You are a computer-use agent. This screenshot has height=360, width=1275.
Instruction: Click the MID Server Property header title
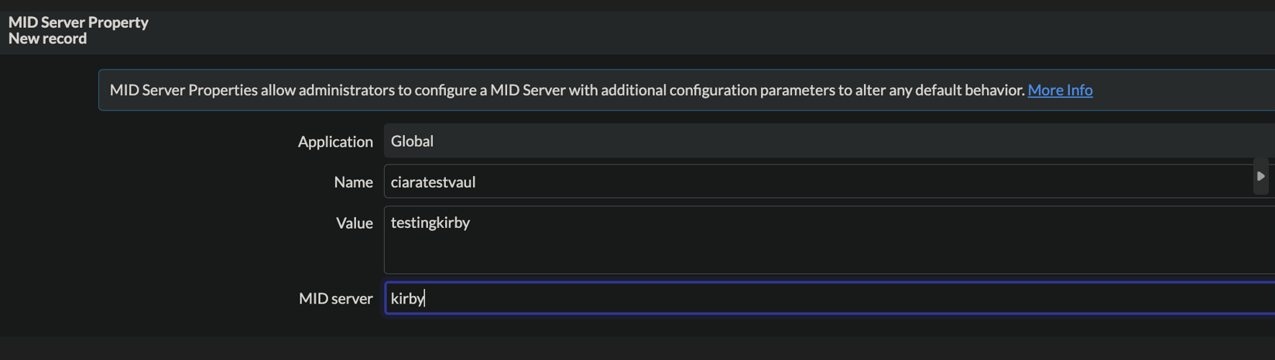[x=78, y=22]
